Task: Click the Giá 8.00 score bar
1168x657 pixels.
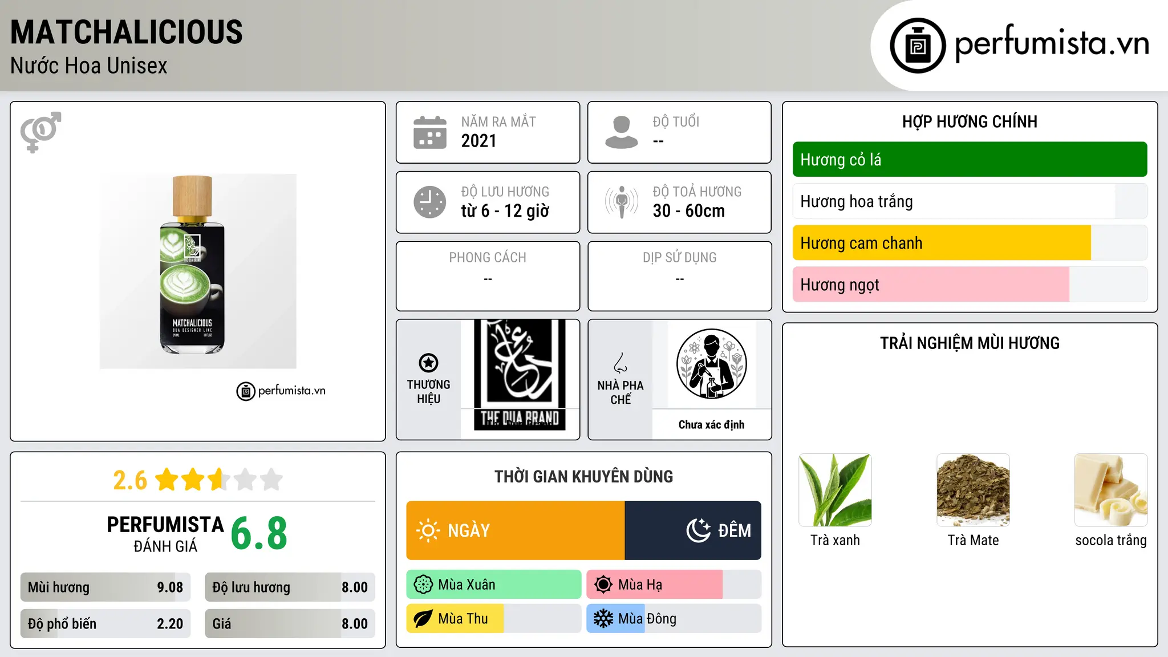Action: click(x=290, y=624)
